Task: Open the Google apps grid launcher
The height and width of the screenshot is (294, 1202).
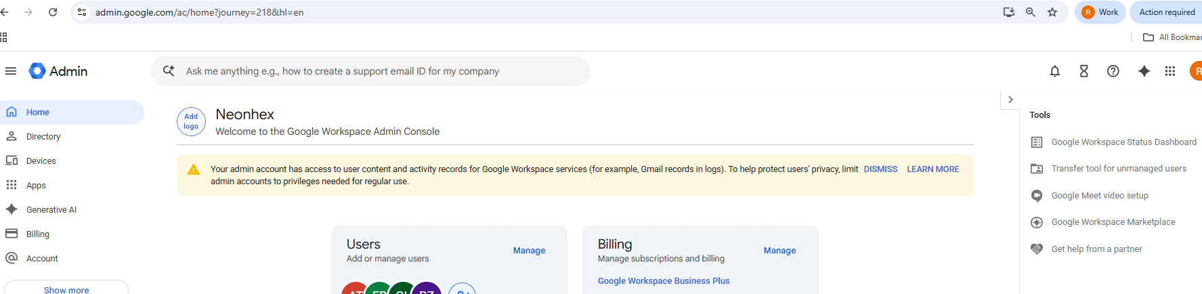Action: [x=1170, y=71]
